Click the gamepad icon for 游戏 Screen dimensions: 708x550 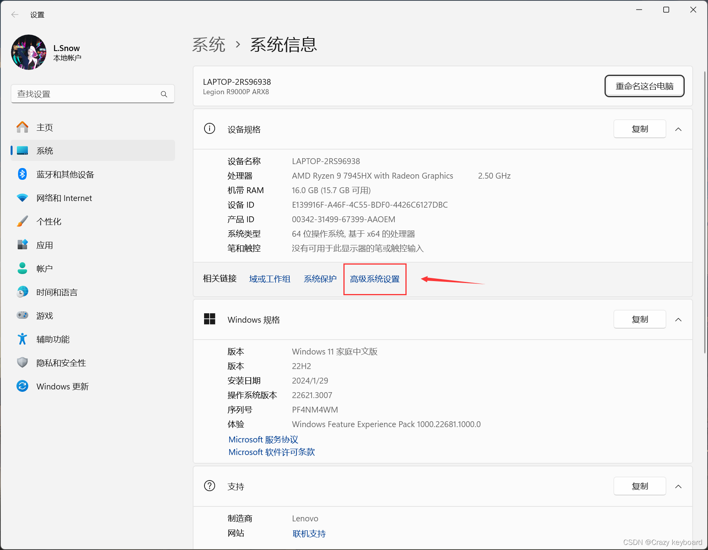click(x=22, y=315)
